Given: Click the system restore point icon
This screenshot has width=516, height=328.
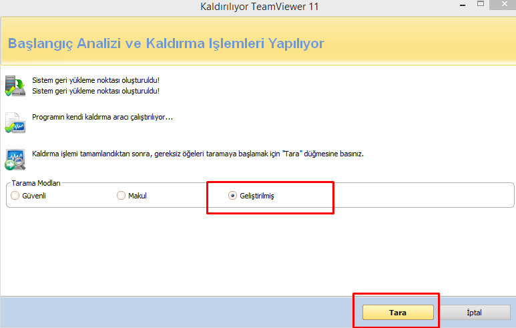Looking at the screenshot, I should pyautogui.click(x=15, y=86).
